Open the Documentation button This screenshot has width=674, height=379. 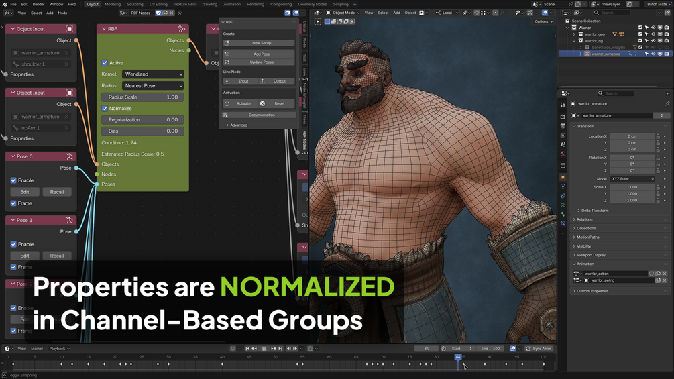[259, 115]
